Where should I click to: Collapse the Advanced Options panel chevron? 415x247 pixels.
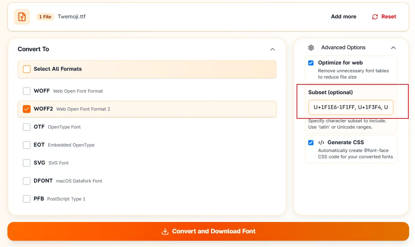pyautogui.click(x=393, y=48)
